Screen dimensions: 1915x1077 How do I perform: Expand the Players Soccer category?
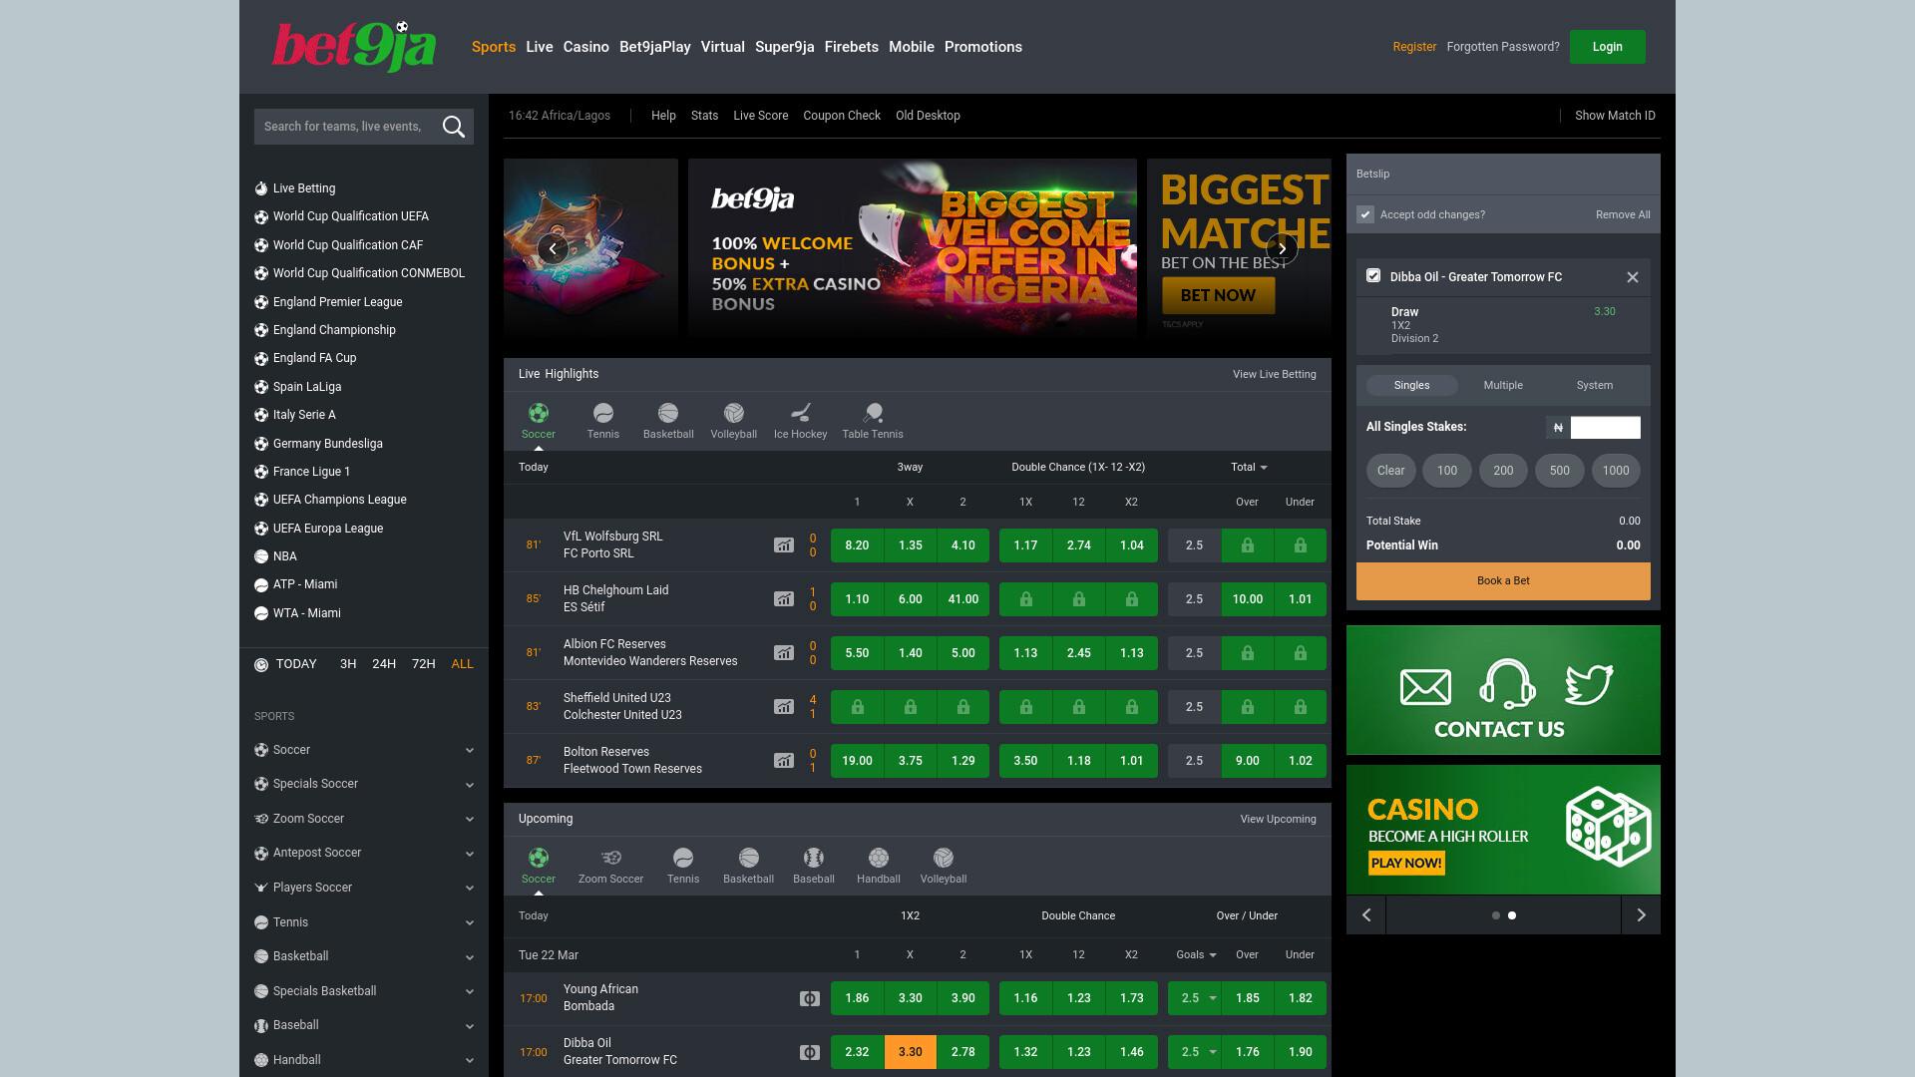coord(364,888)
